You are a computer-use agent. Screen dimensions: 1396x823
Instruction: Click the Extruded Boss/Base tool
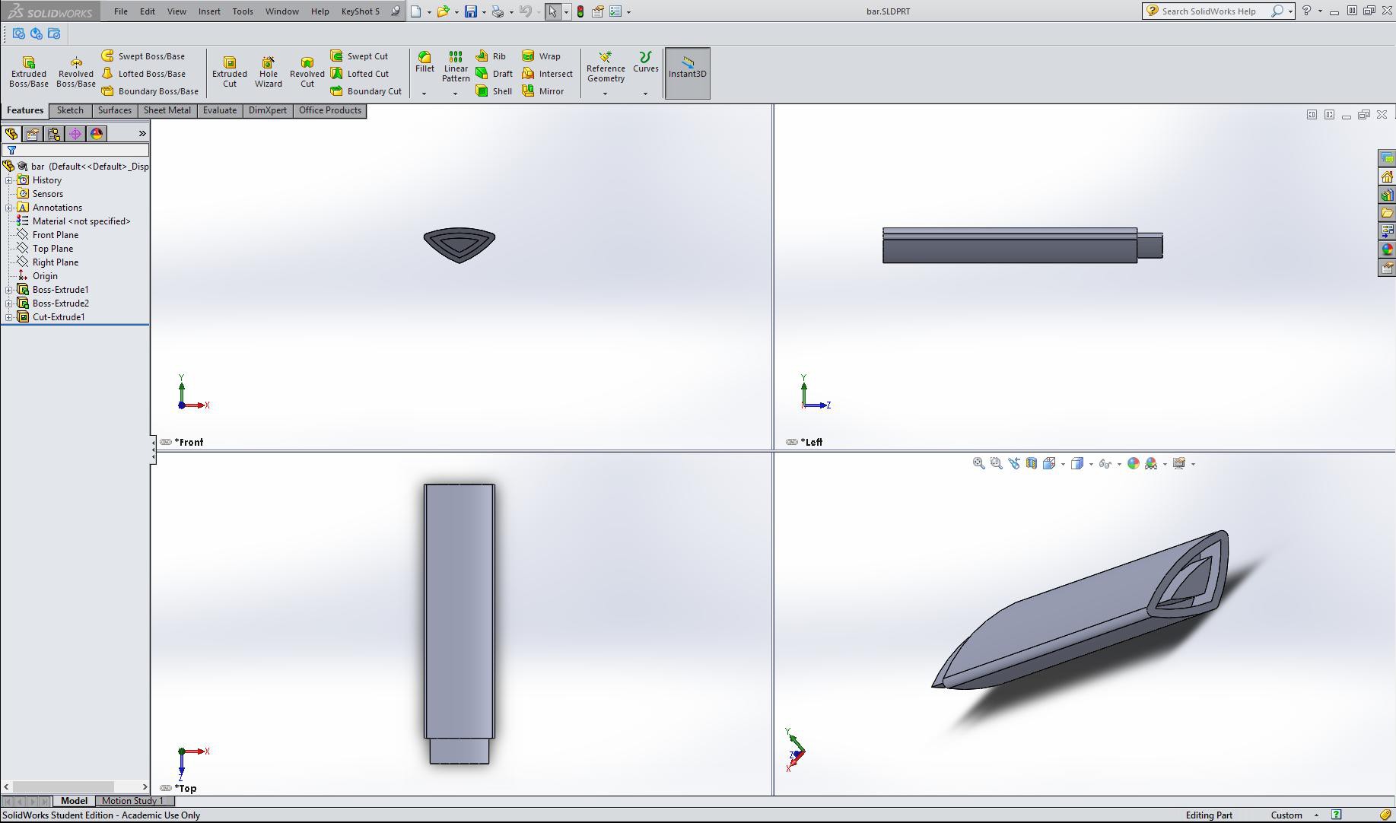coord(29,72)
